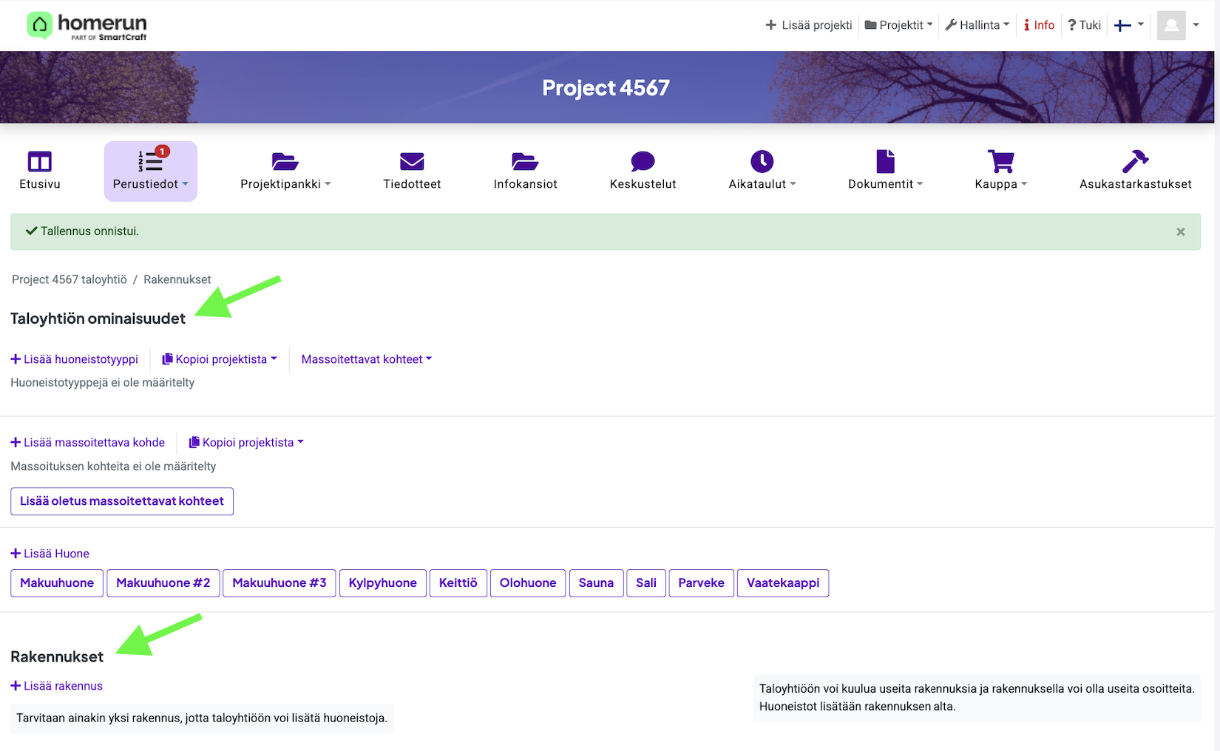The image size is (1220, 751).
Task: Open the Kauppa shopping cart icon
Action: click(1001, 162)
